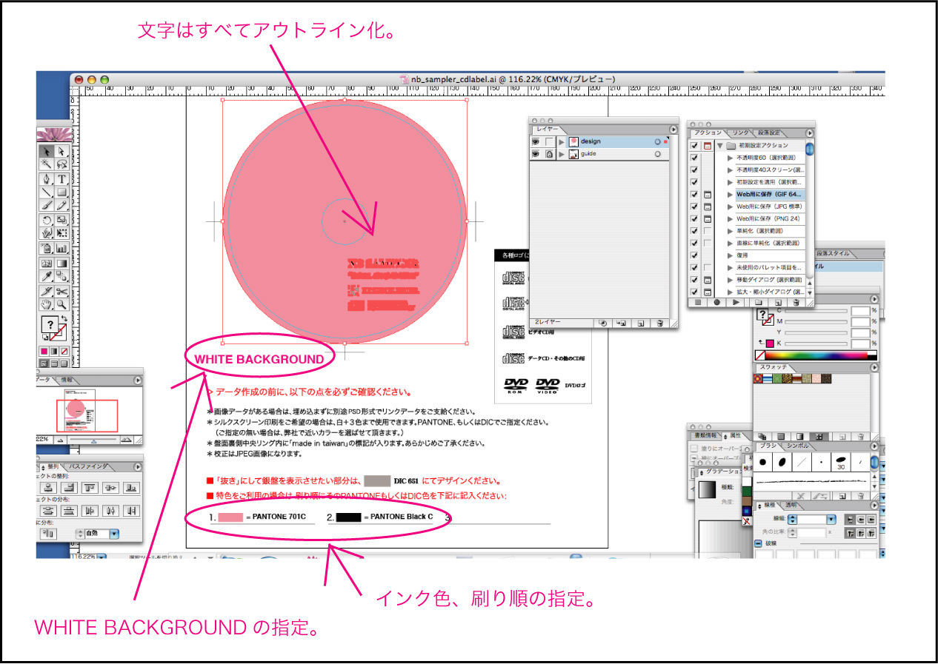The height and width of the screenshot is (664, 938).
Task: Choose the Magic Wand tool
Action: point(46,164)
